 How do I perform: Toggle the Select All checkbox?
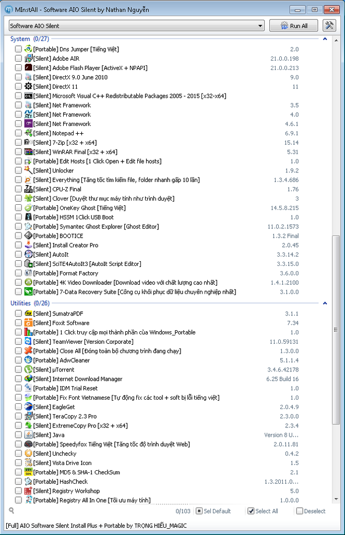pos(251,511)
